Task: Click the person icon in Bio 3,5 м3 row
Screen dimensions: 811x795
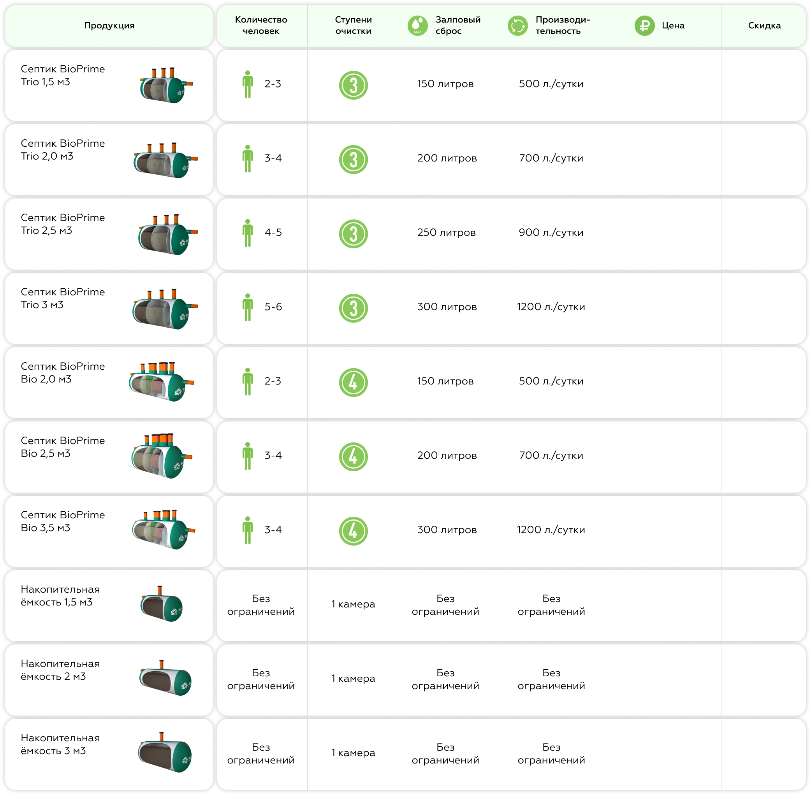Action: (248, 530)
